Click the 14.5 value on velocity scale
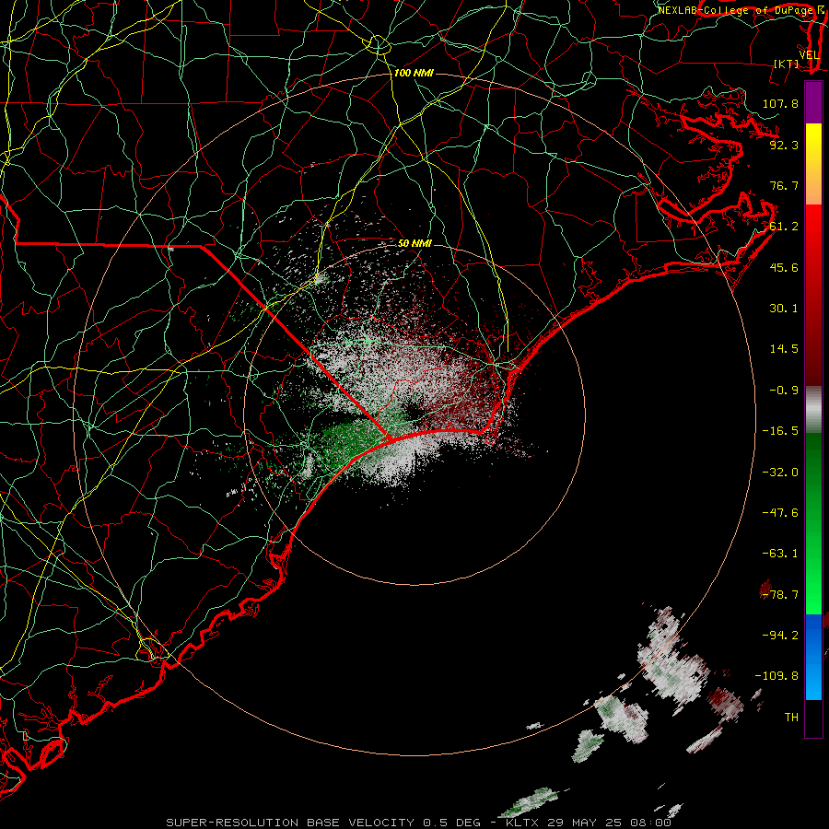829x829 pixels. [784, 349]
